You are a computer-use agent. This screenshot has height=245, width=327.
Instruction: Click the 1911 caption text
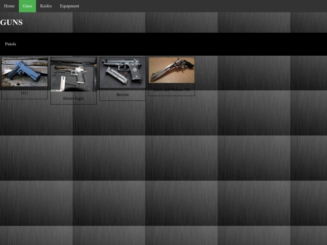[x=24, y=93]
